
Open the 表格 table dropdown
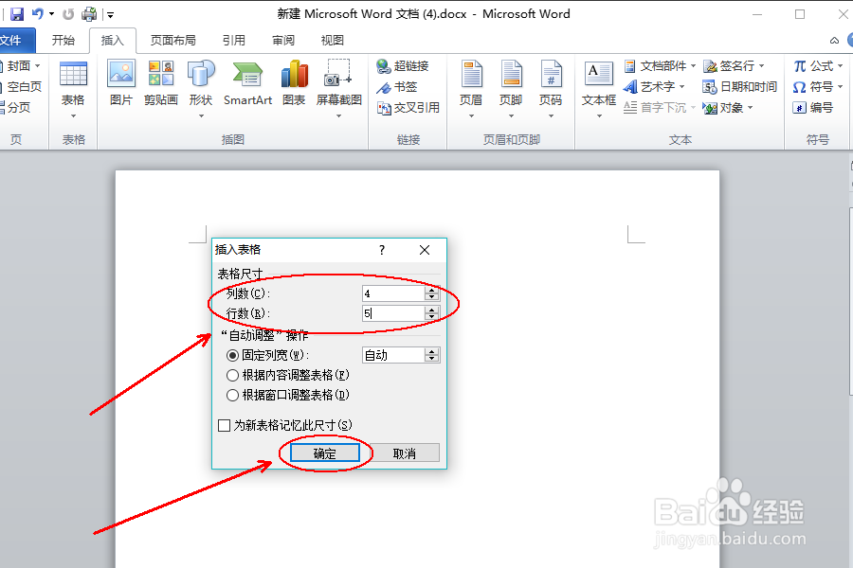[x=73, y=90]
